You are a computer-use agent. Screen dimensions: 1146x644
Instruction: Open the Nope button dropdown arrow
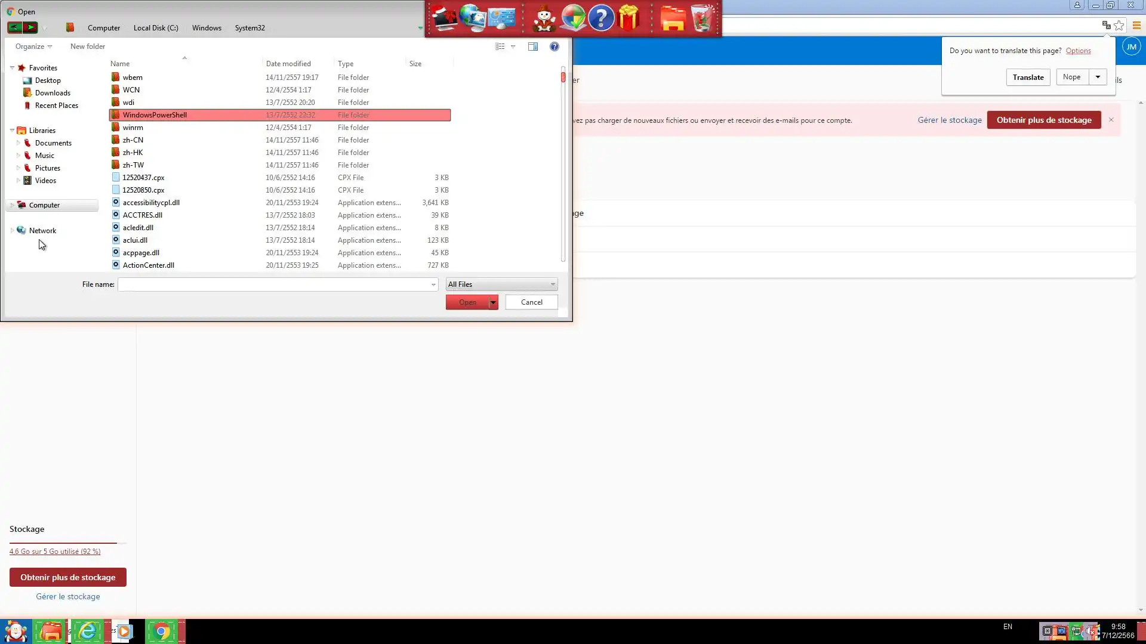pyautogui.click(x=1098, y=77)
